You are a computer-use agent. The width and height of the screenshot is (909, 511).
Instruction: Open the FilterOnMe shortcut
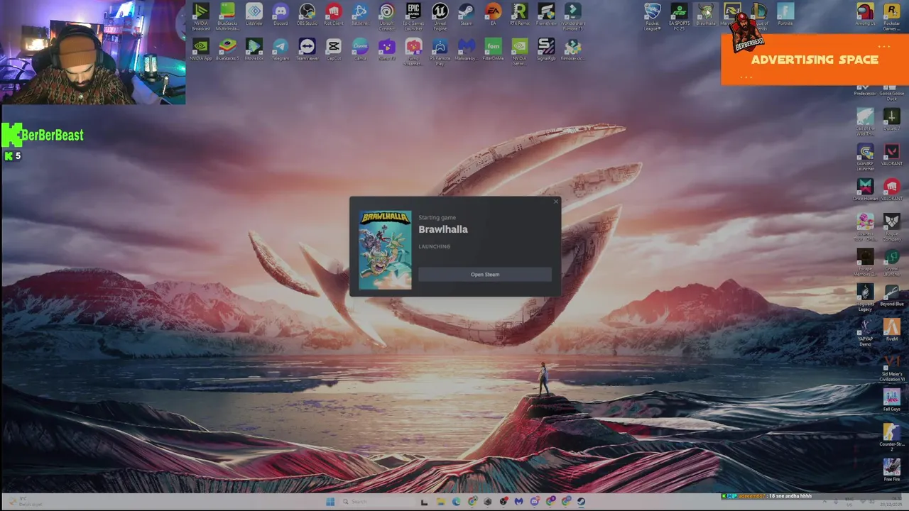click(493, 49)
